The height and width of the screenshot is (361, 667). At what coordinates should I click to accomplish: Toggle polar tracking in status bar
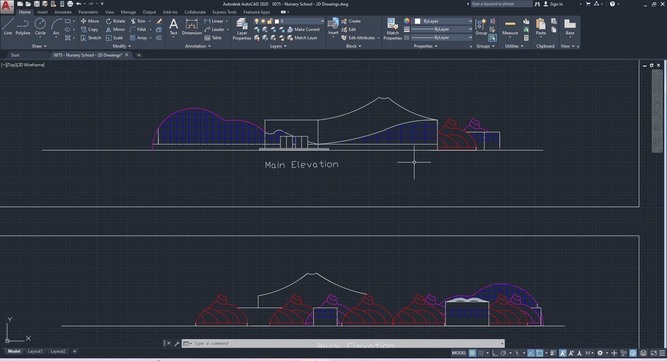(x=503, y=353)
